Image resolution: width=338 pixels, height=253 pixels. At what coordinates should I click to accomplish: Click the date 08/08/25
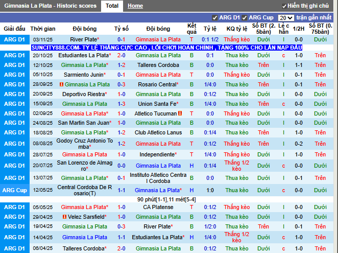pos(43,144)
